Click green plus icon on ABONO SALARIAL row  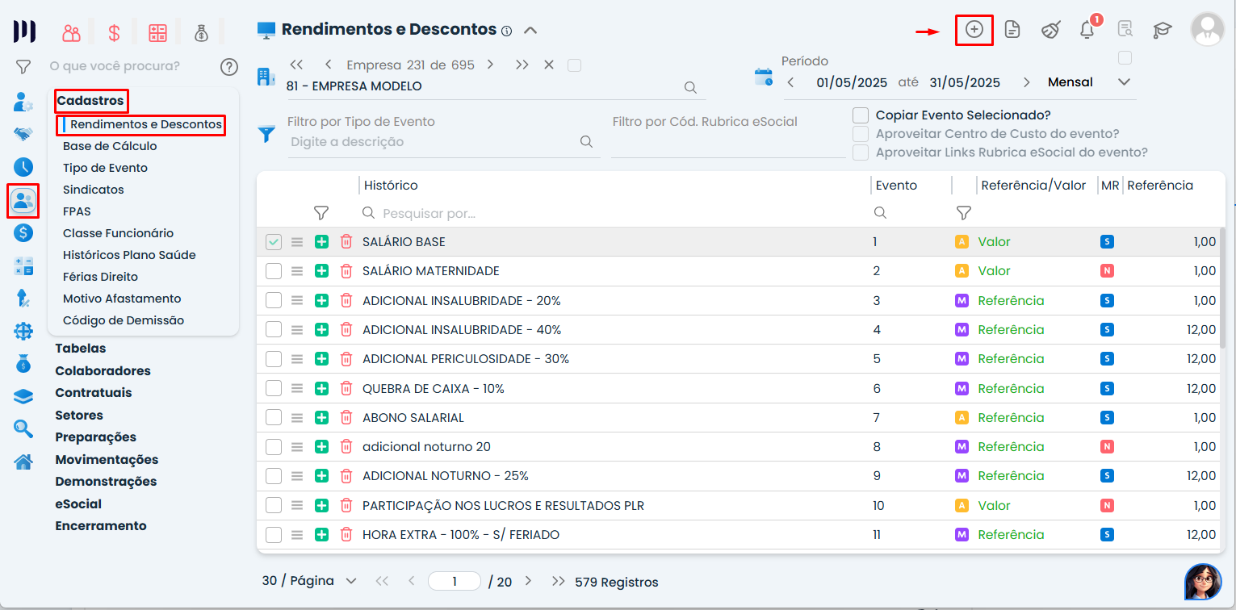tap(321, 418)
